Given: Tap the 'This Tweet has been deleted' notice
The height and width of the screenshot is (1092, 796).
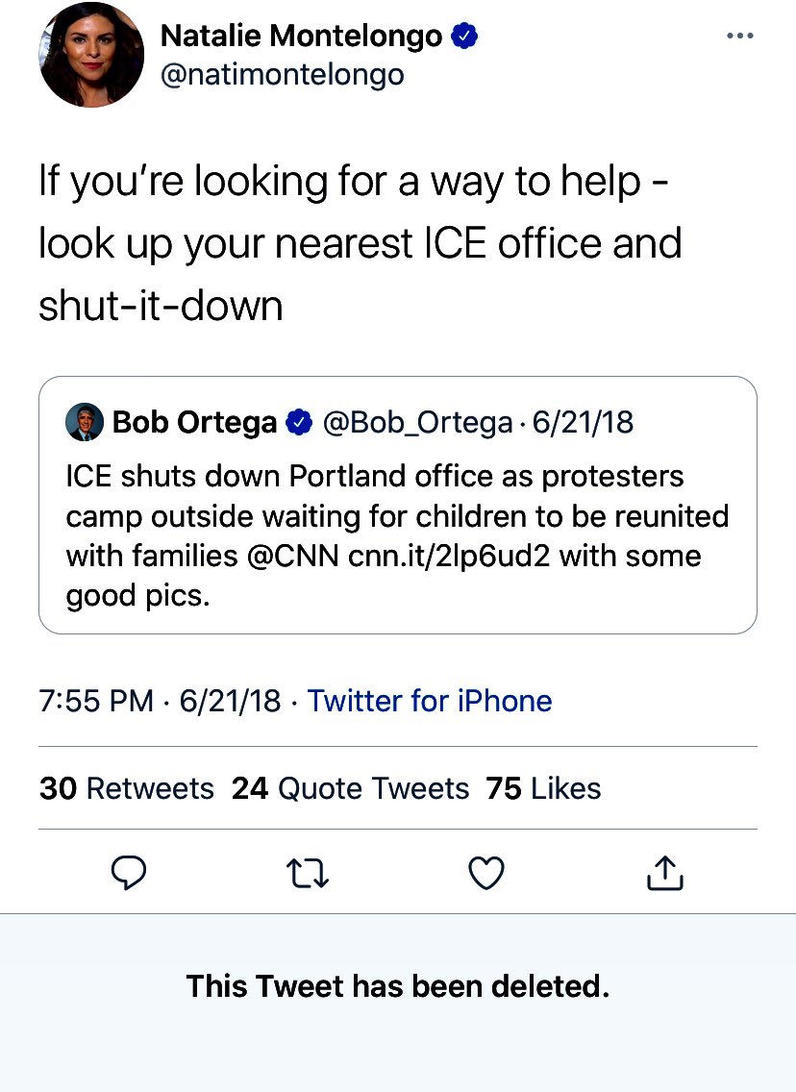Looking at the screenshot, I should pyautogui.click(x=398, y=986).
